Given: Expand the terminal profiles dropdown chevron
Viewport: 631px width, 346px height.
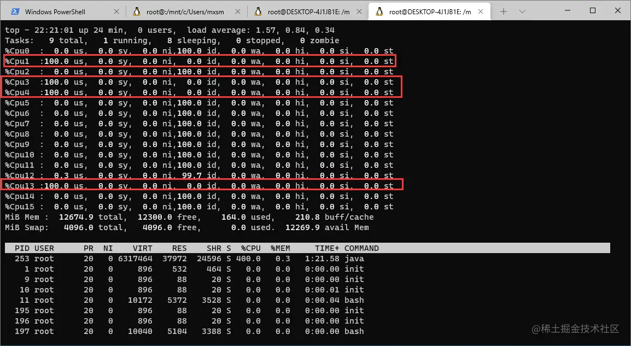Looking at the screenshot, I should point(522,11).
